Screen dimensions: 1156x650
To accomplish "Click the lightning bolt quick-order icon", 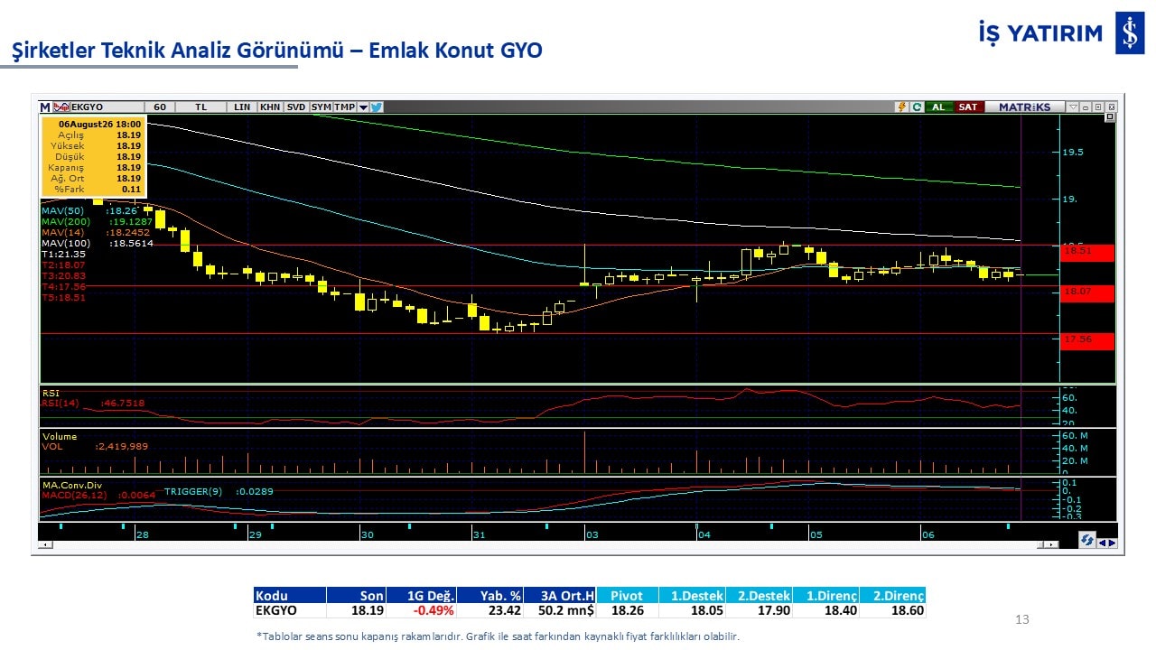I will pos(901,107).
